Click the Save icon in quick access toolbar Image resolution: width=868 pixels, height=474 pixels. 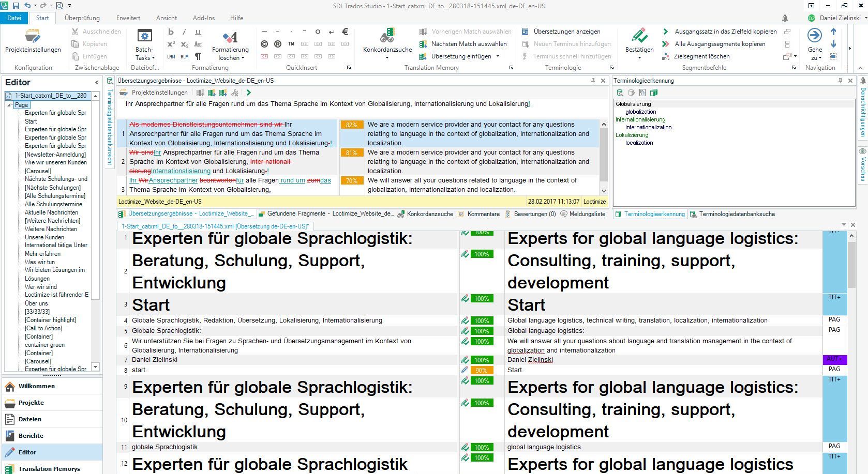point(16,6)
